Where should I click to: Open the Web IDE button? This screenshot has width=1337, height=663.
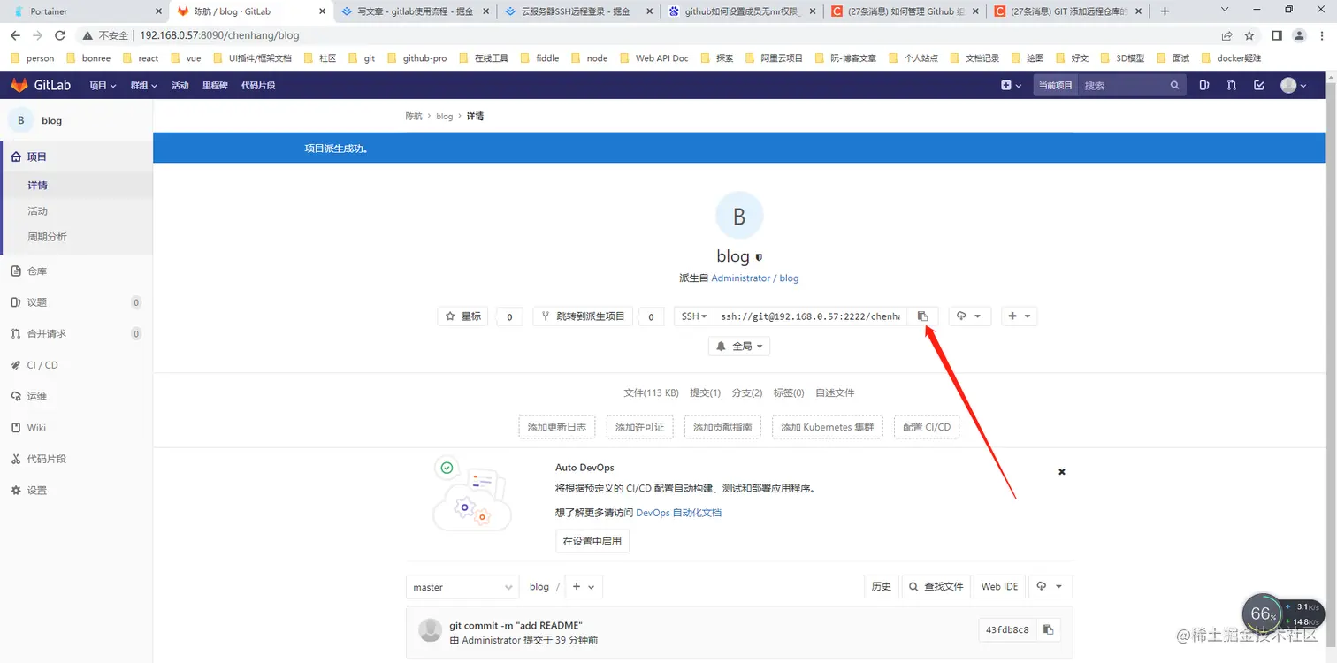[x=999, y=586]
